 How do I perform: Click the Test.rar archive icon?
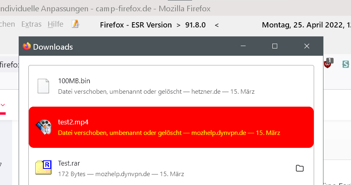[x=43, y=168]
